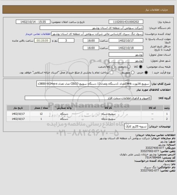Click the price validity time 16:00 field
The image size is (177, 195).
tap(91, 48)
